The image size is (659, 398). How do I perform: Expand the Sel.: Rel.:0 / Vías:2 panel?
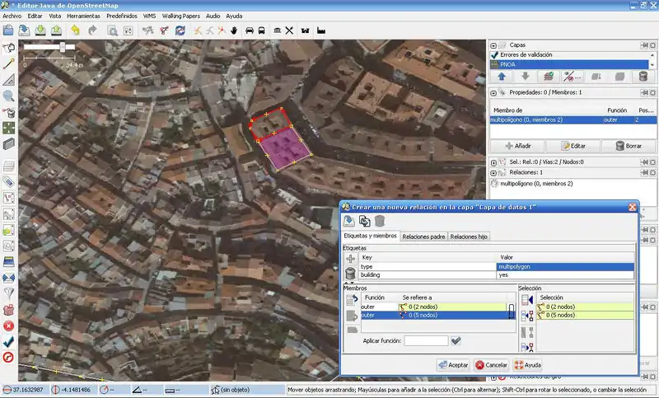pos(493,162)
